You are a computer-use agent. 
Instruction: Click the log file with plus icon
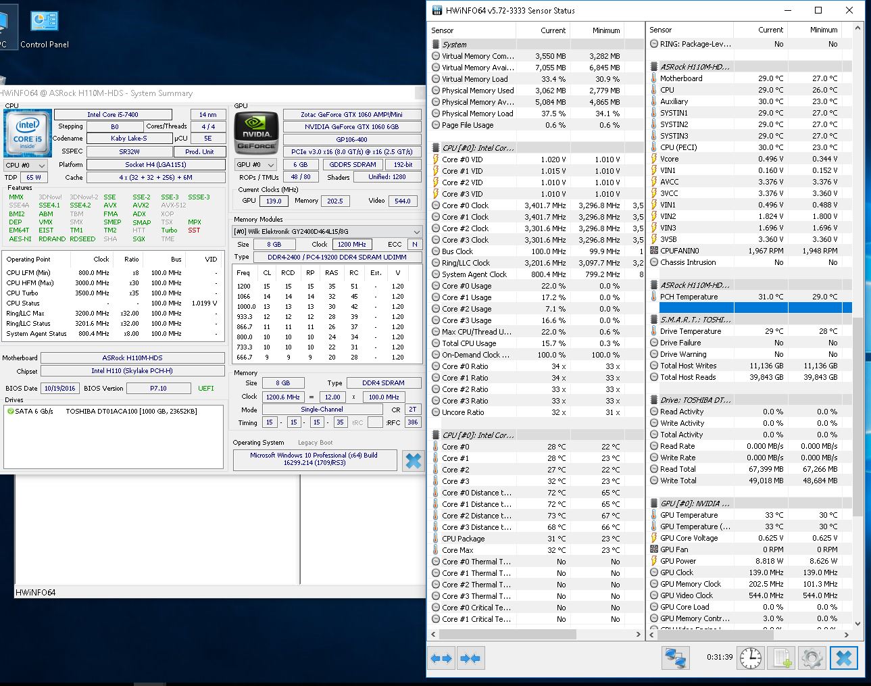point(782,658)
